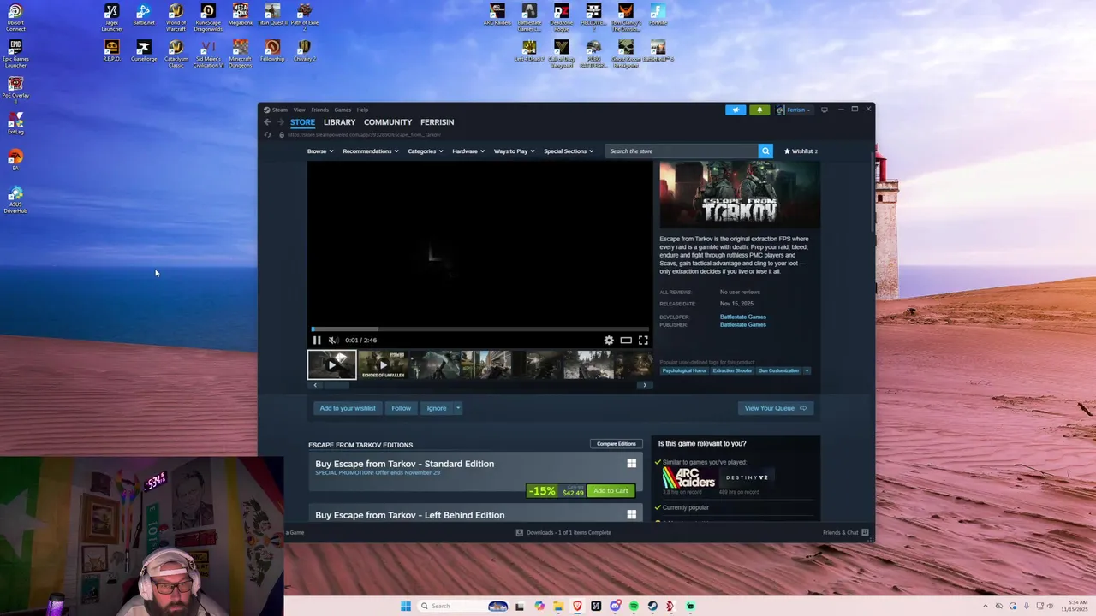Open Battlestate Games developer link

pyautogui.click(x=742, y=317)
